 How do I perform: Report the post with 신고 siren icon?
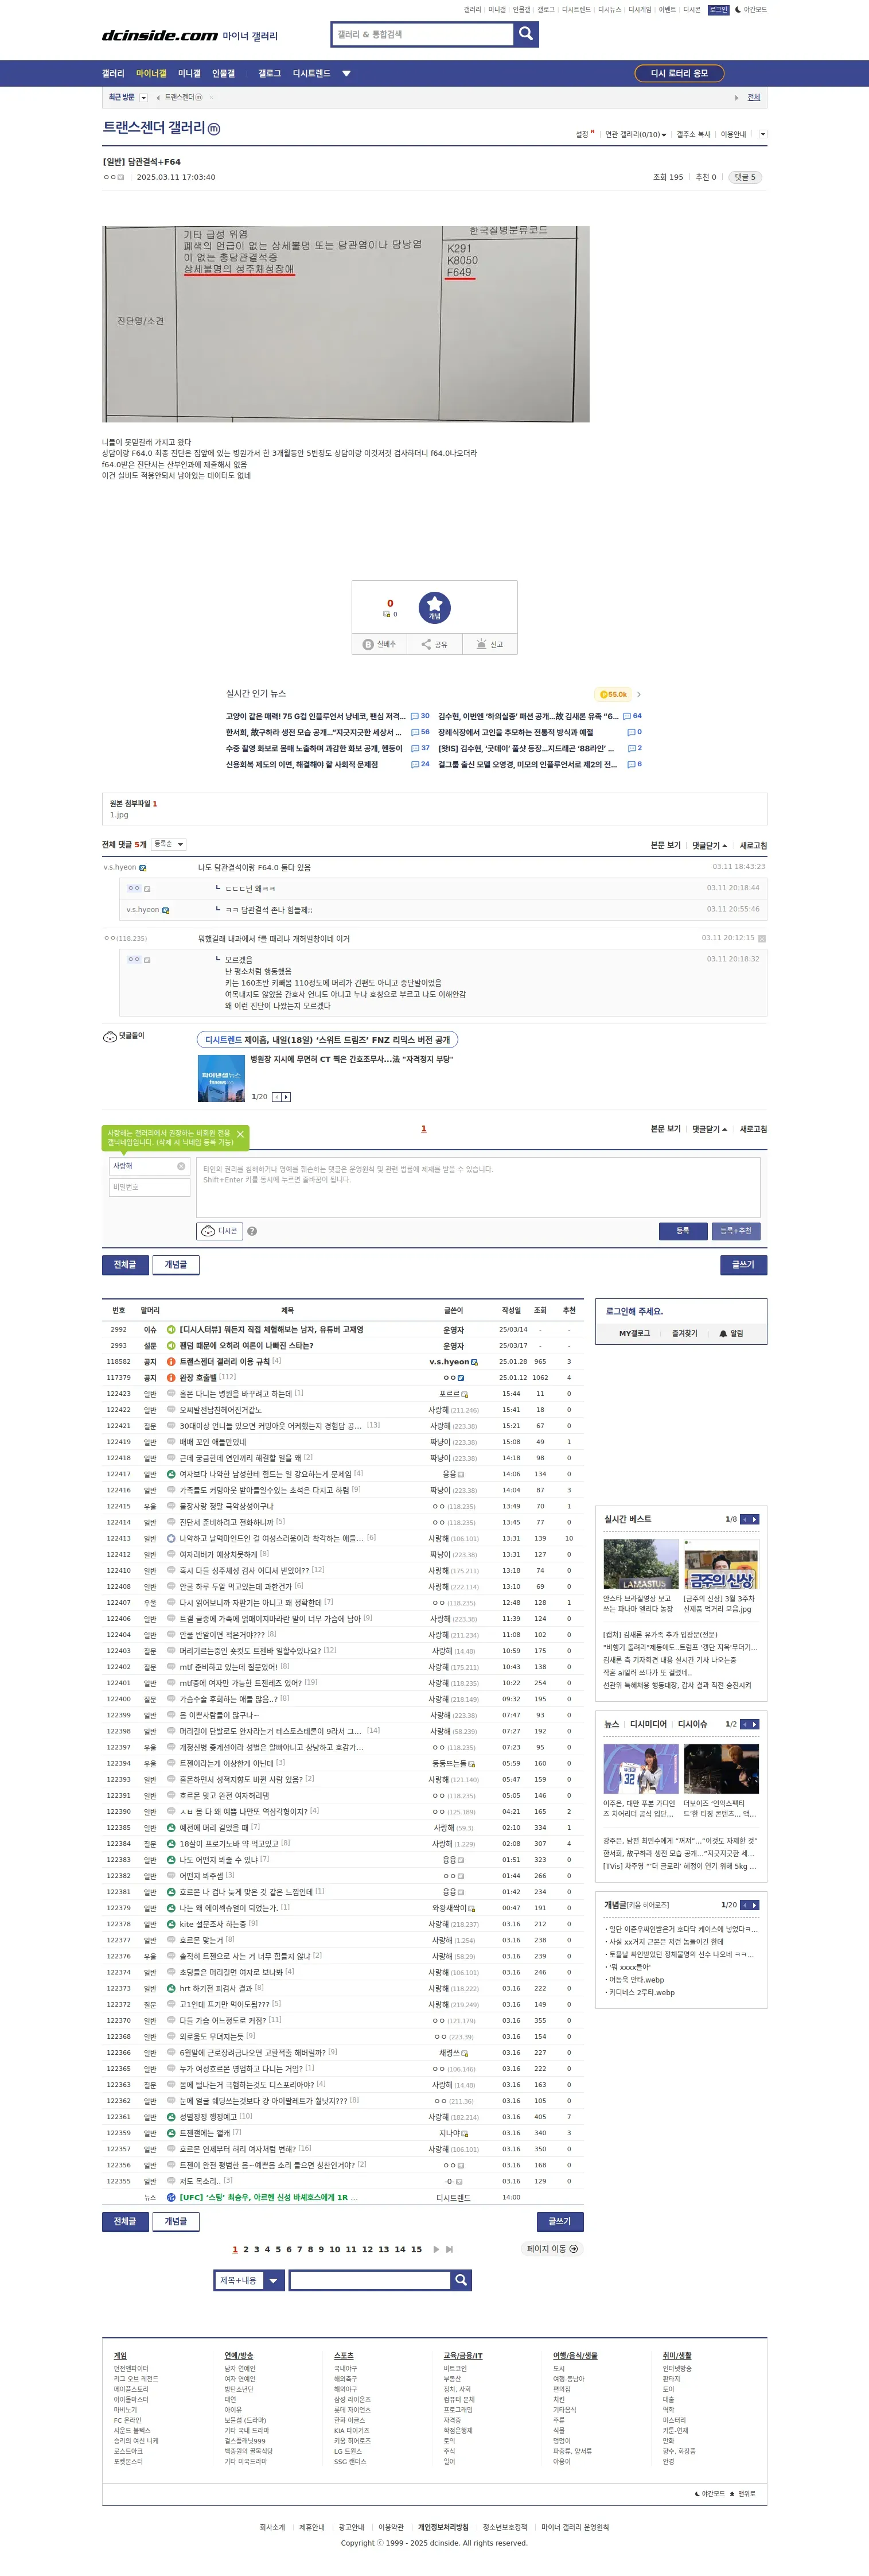coord(489,644)
